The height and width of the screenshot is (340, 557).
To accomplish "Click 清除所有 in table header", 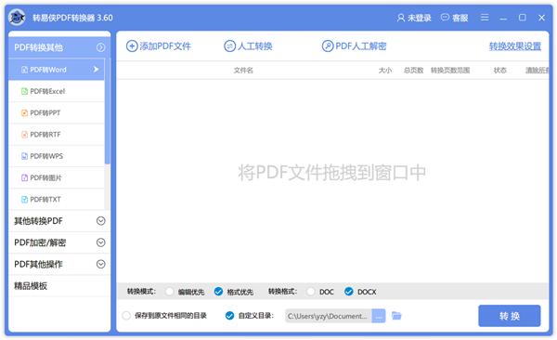I will [x=538, y=71].
